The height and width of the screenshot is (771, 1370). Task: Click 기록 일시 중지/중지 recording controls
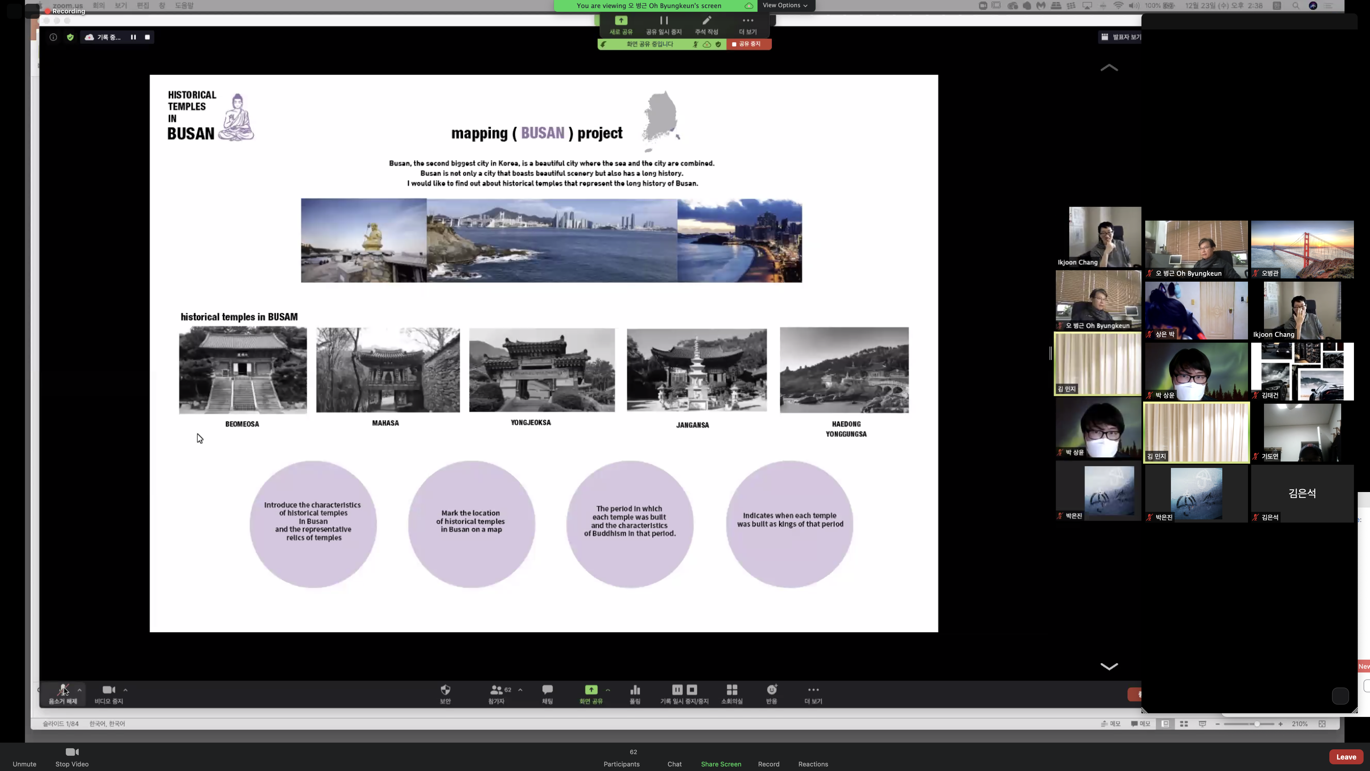click(684, 694)
